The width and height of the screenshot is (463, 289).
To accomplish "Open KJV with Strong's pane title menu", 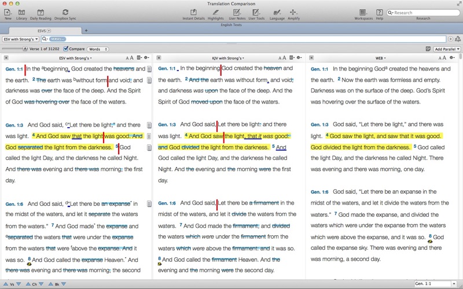I will [229, 58].
